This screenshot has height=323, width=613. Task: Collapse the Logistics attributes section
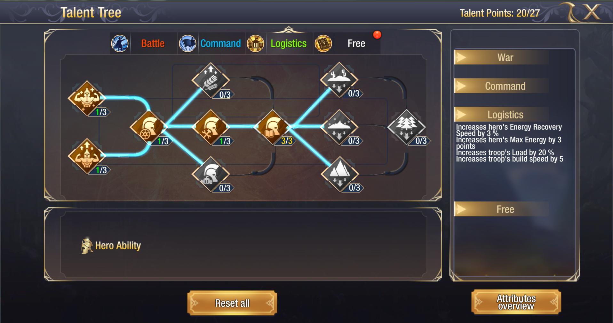(501, 114)
